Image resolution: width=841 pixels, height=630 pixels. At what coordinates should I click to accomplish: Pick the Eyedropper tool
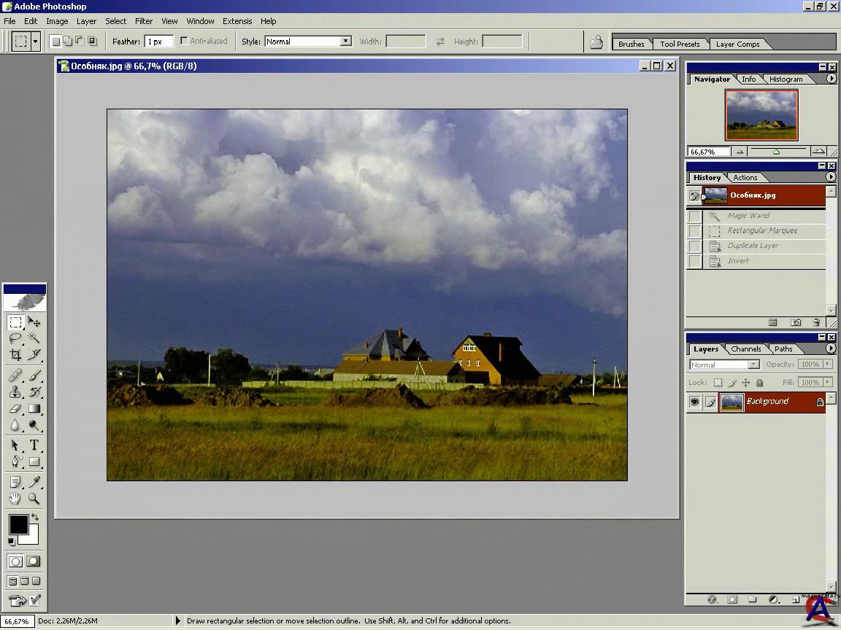point(34,481)
